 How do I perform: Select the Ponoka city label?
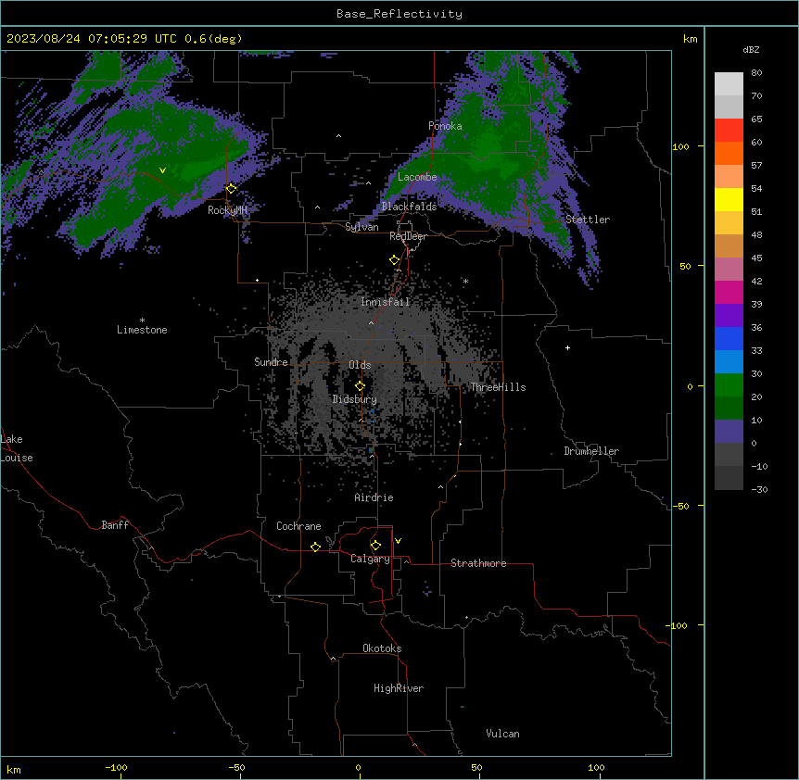445,126
